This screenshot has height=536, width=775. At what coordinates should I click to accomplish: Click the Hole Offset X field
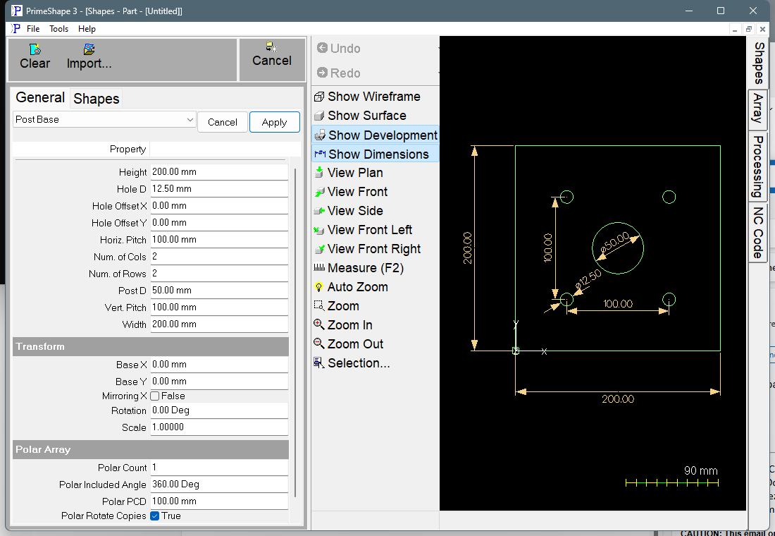(x=219, y=205)
